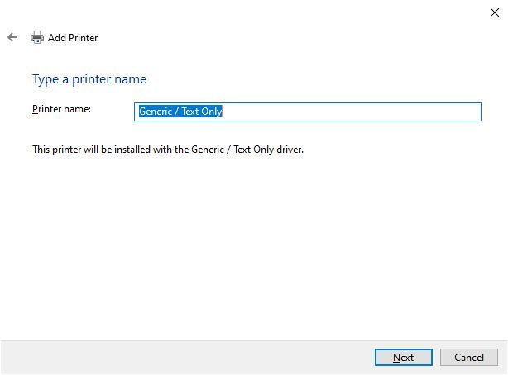Click the slash character in the name field
This screenshot has height=375, width=508.
point(176,112)
